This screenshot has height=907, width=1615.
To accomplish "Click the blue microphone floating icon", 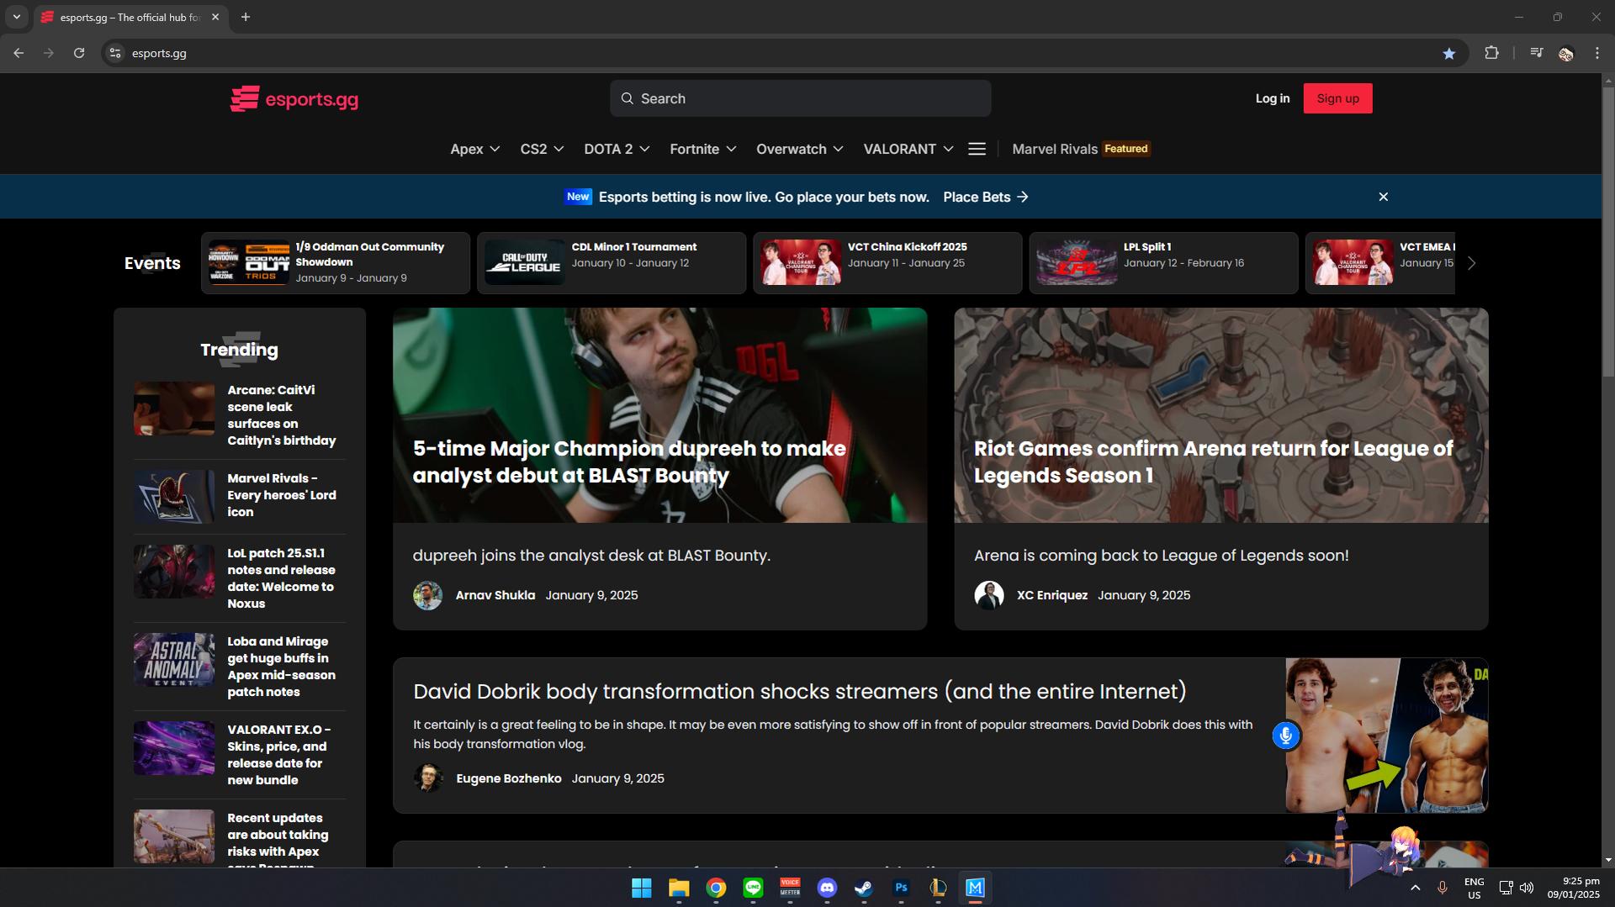I will point(1285,736).
